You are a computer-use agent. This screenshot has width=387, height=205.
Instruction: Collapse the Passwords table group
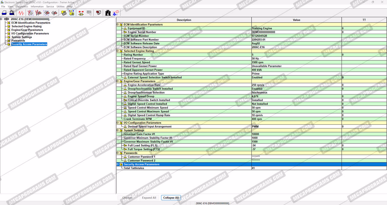pos(118,153)
